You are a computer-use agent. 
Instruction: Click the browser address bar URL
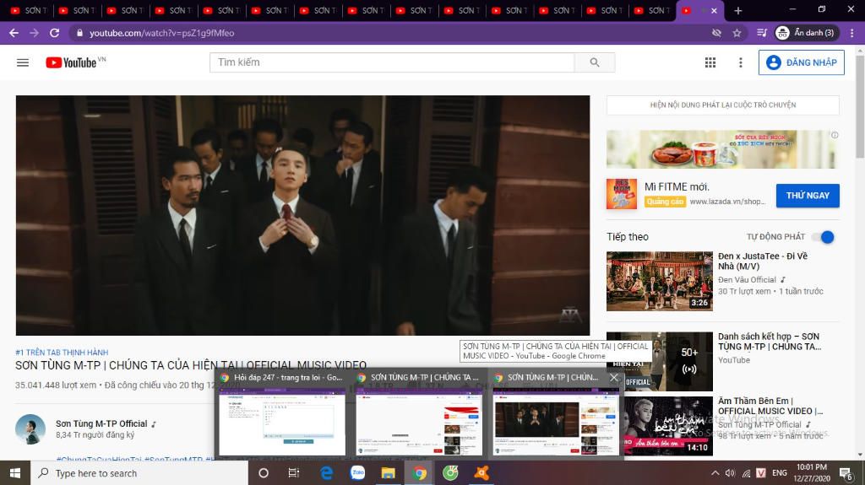tap(161, 33)
